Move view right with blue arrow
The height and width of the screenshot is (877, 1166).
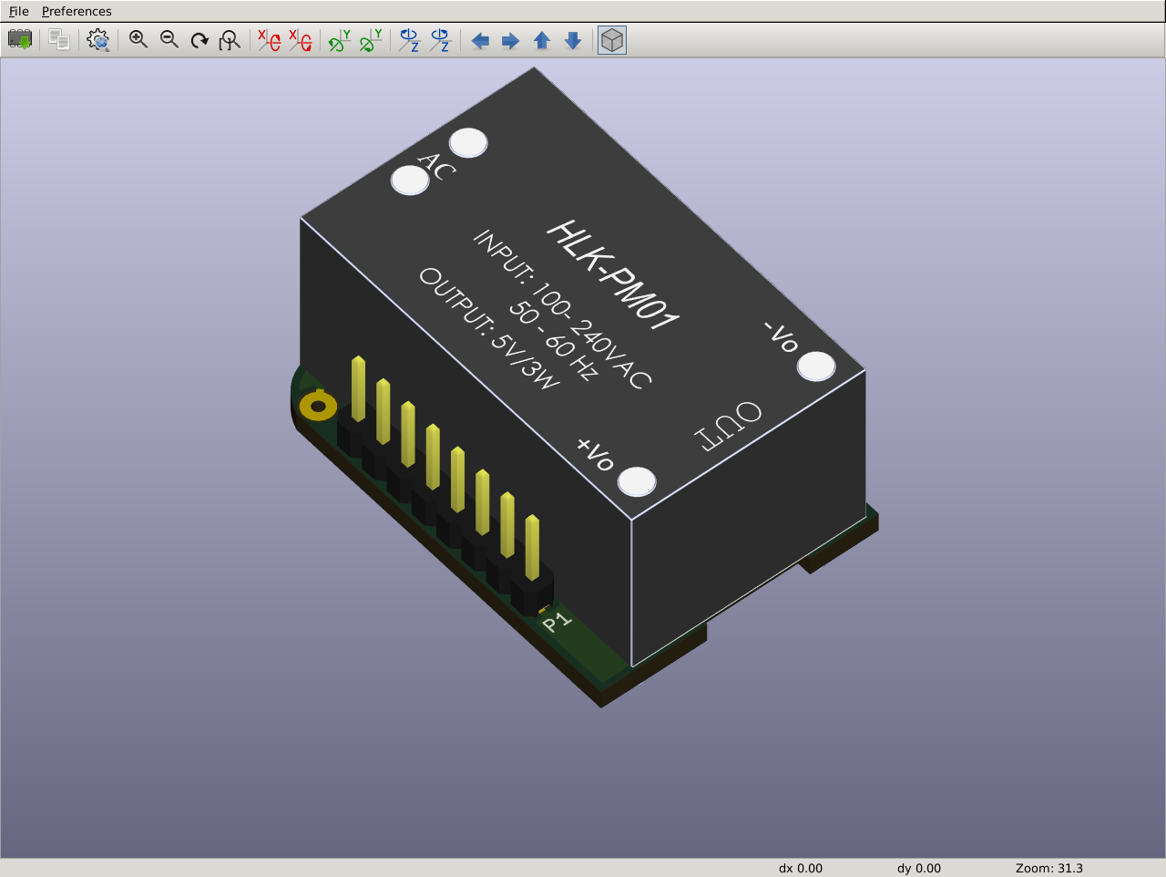click(x=511, y=41)
